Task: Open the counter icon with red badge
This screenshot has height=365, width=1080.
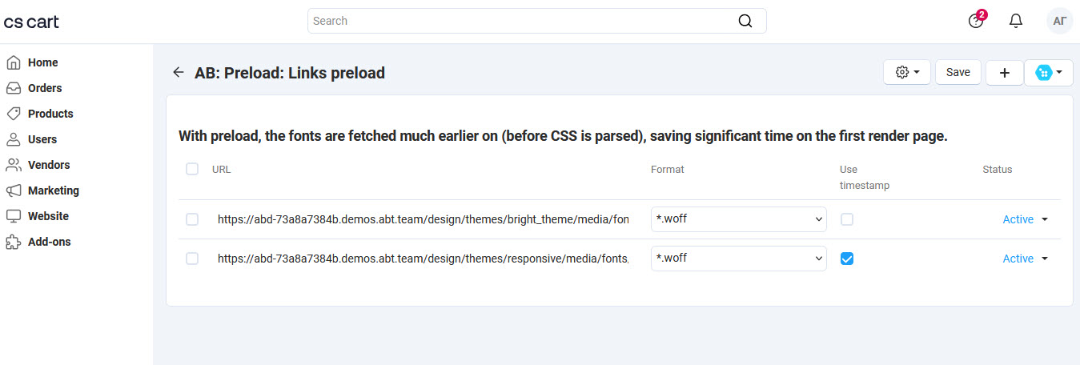Action: coord(976,21)
